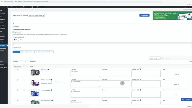Viewport: 192px width, 108px height.
Task: Click PLA_Ультрамарин blue spool thumbnail
Action: tap(35, 93)
